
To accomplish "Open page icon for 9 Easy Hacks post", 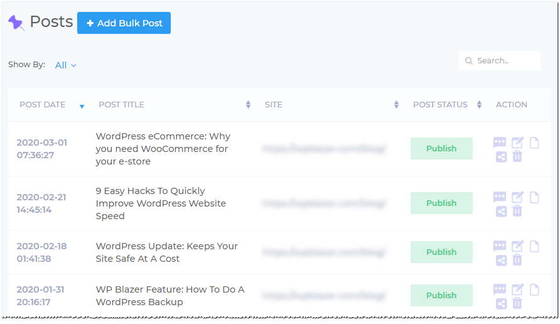I will coord(534,197).
